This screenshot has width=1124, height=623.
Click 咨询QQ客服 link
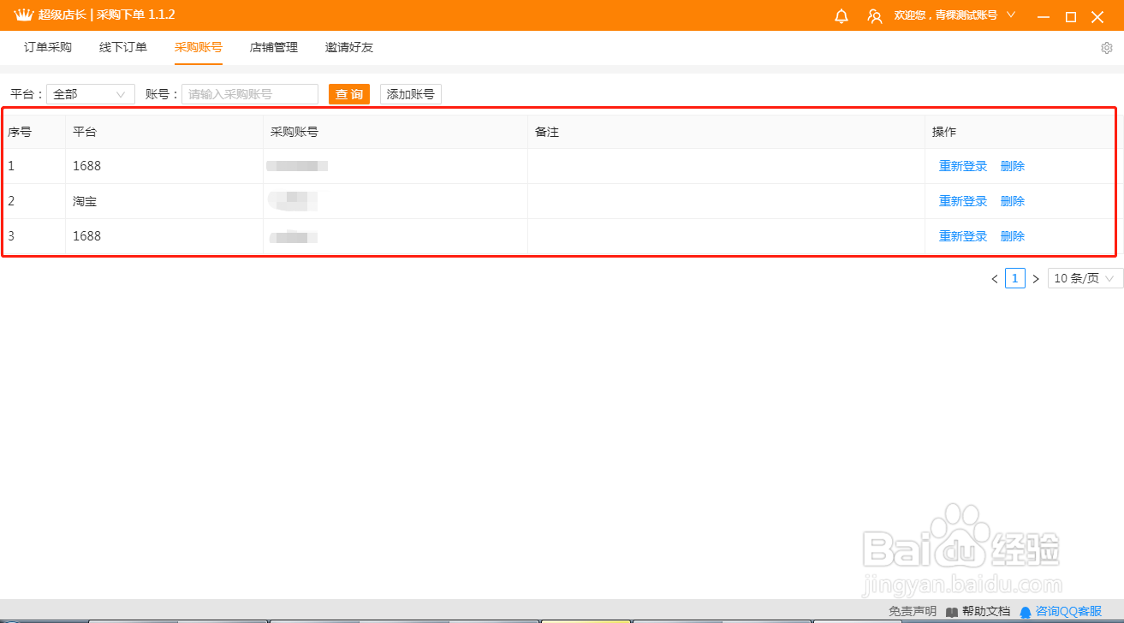(1068, 612)
